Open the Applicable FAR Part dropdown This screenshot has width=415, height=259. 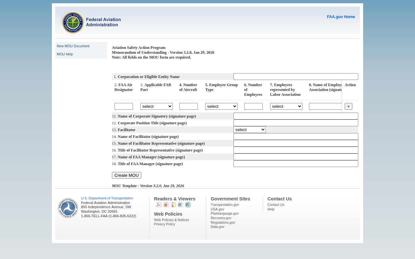[x=157, y=107]
